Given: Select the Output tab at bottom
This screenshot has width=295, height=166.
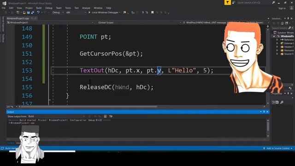Looking at the screenshot, I should tap(11, 143).
